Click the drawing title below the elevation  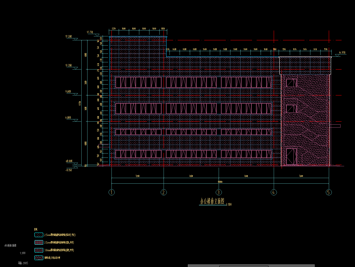pos(212,202)
